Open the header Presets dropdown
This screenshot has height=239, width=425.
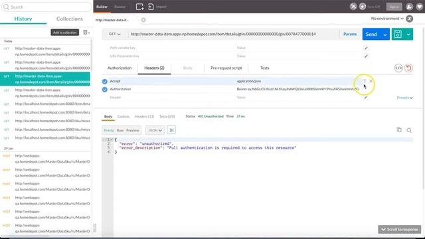point(404,98)
